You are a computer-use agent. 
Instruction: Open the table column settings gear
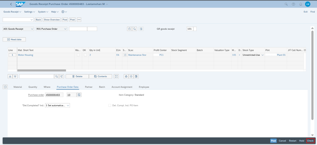click(305, 50)
